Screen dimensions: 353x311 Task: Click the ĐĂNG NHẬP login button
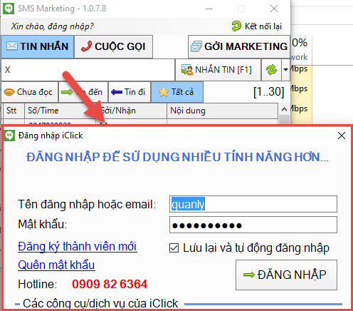coord(286,275)
